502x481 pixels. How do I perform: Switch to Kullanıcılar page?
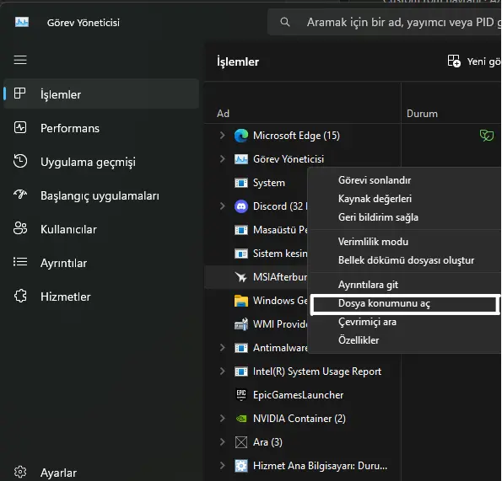101,229
